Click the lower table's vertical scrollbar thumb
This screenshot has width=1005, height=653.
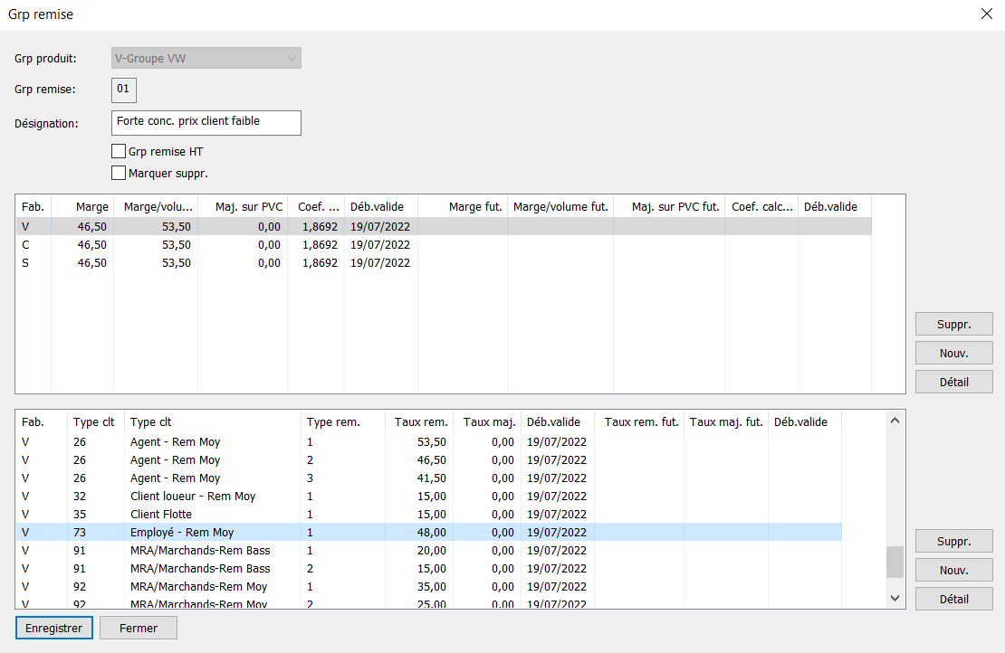895,562
